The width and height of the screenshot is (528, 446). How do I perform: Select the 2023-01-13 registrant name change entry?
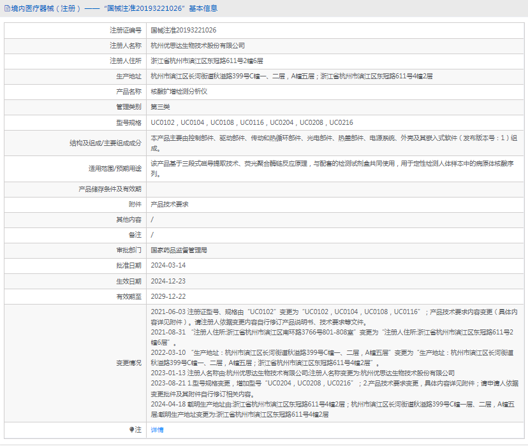tap(303, 373)
